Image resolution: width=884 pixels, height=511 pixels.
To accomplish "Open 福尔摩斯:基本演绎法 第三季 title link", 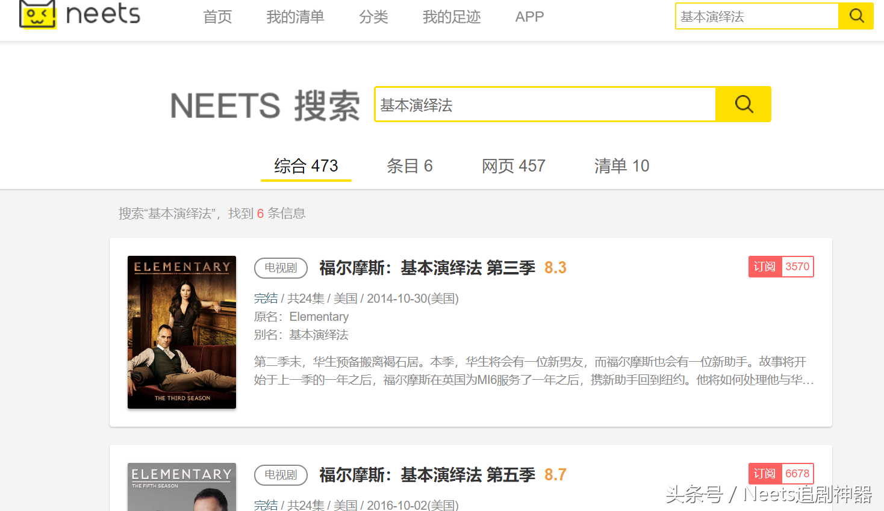I will tap(427, 268).
